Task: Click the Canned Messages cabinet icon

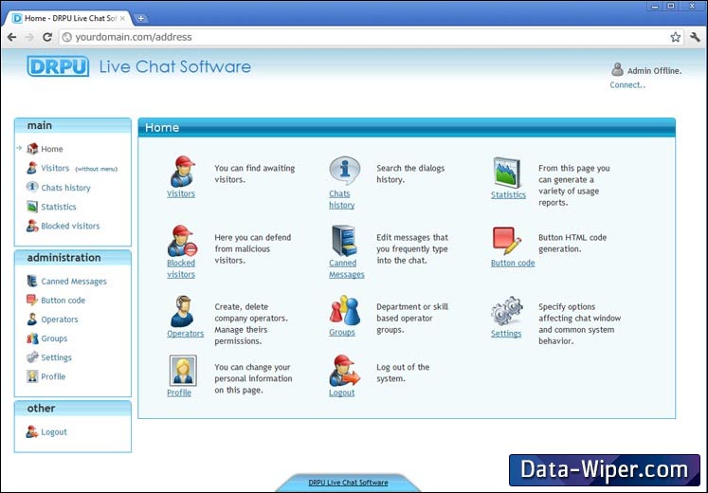Action: tap(344, 241)
